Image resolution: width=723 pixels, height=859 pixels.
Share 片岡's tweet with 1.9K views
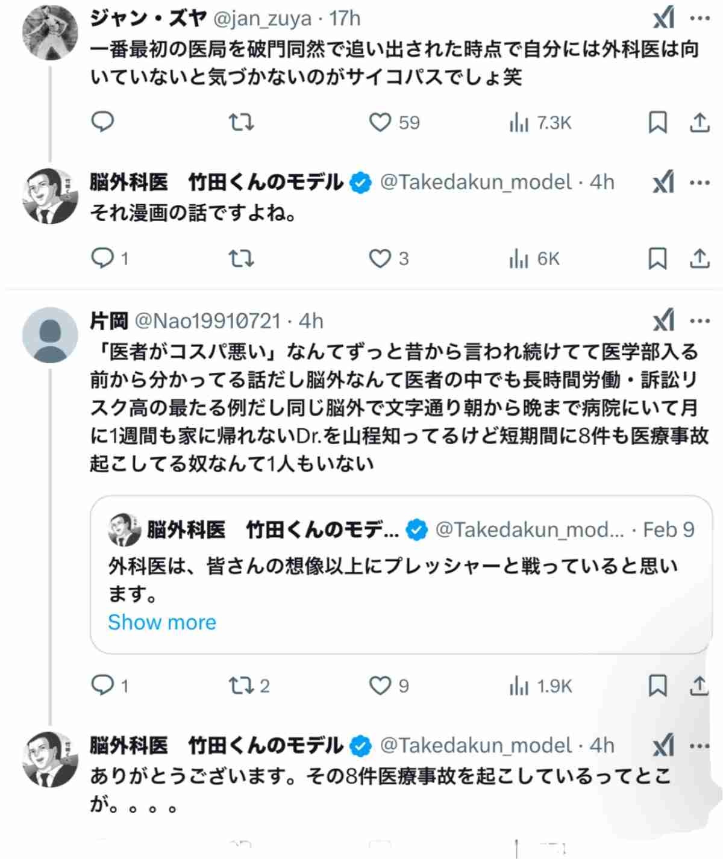pos(699,686)
